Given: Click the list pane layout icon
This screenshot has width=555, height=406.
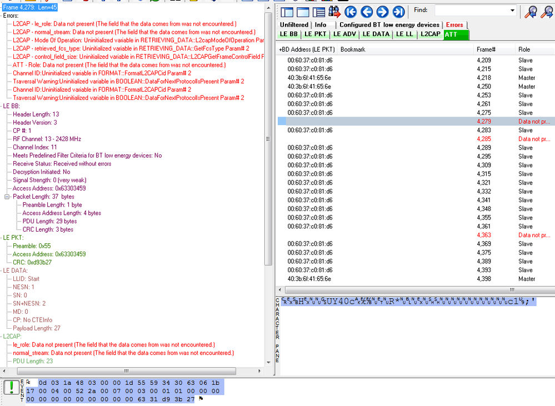Looking at the screenshot, I should click(x=319, y=12).
